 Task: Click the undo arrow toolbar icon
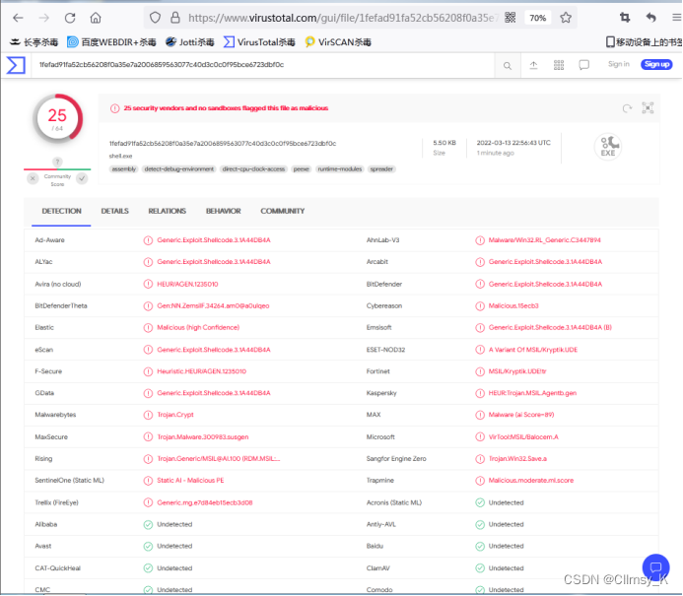click(650, 18)
